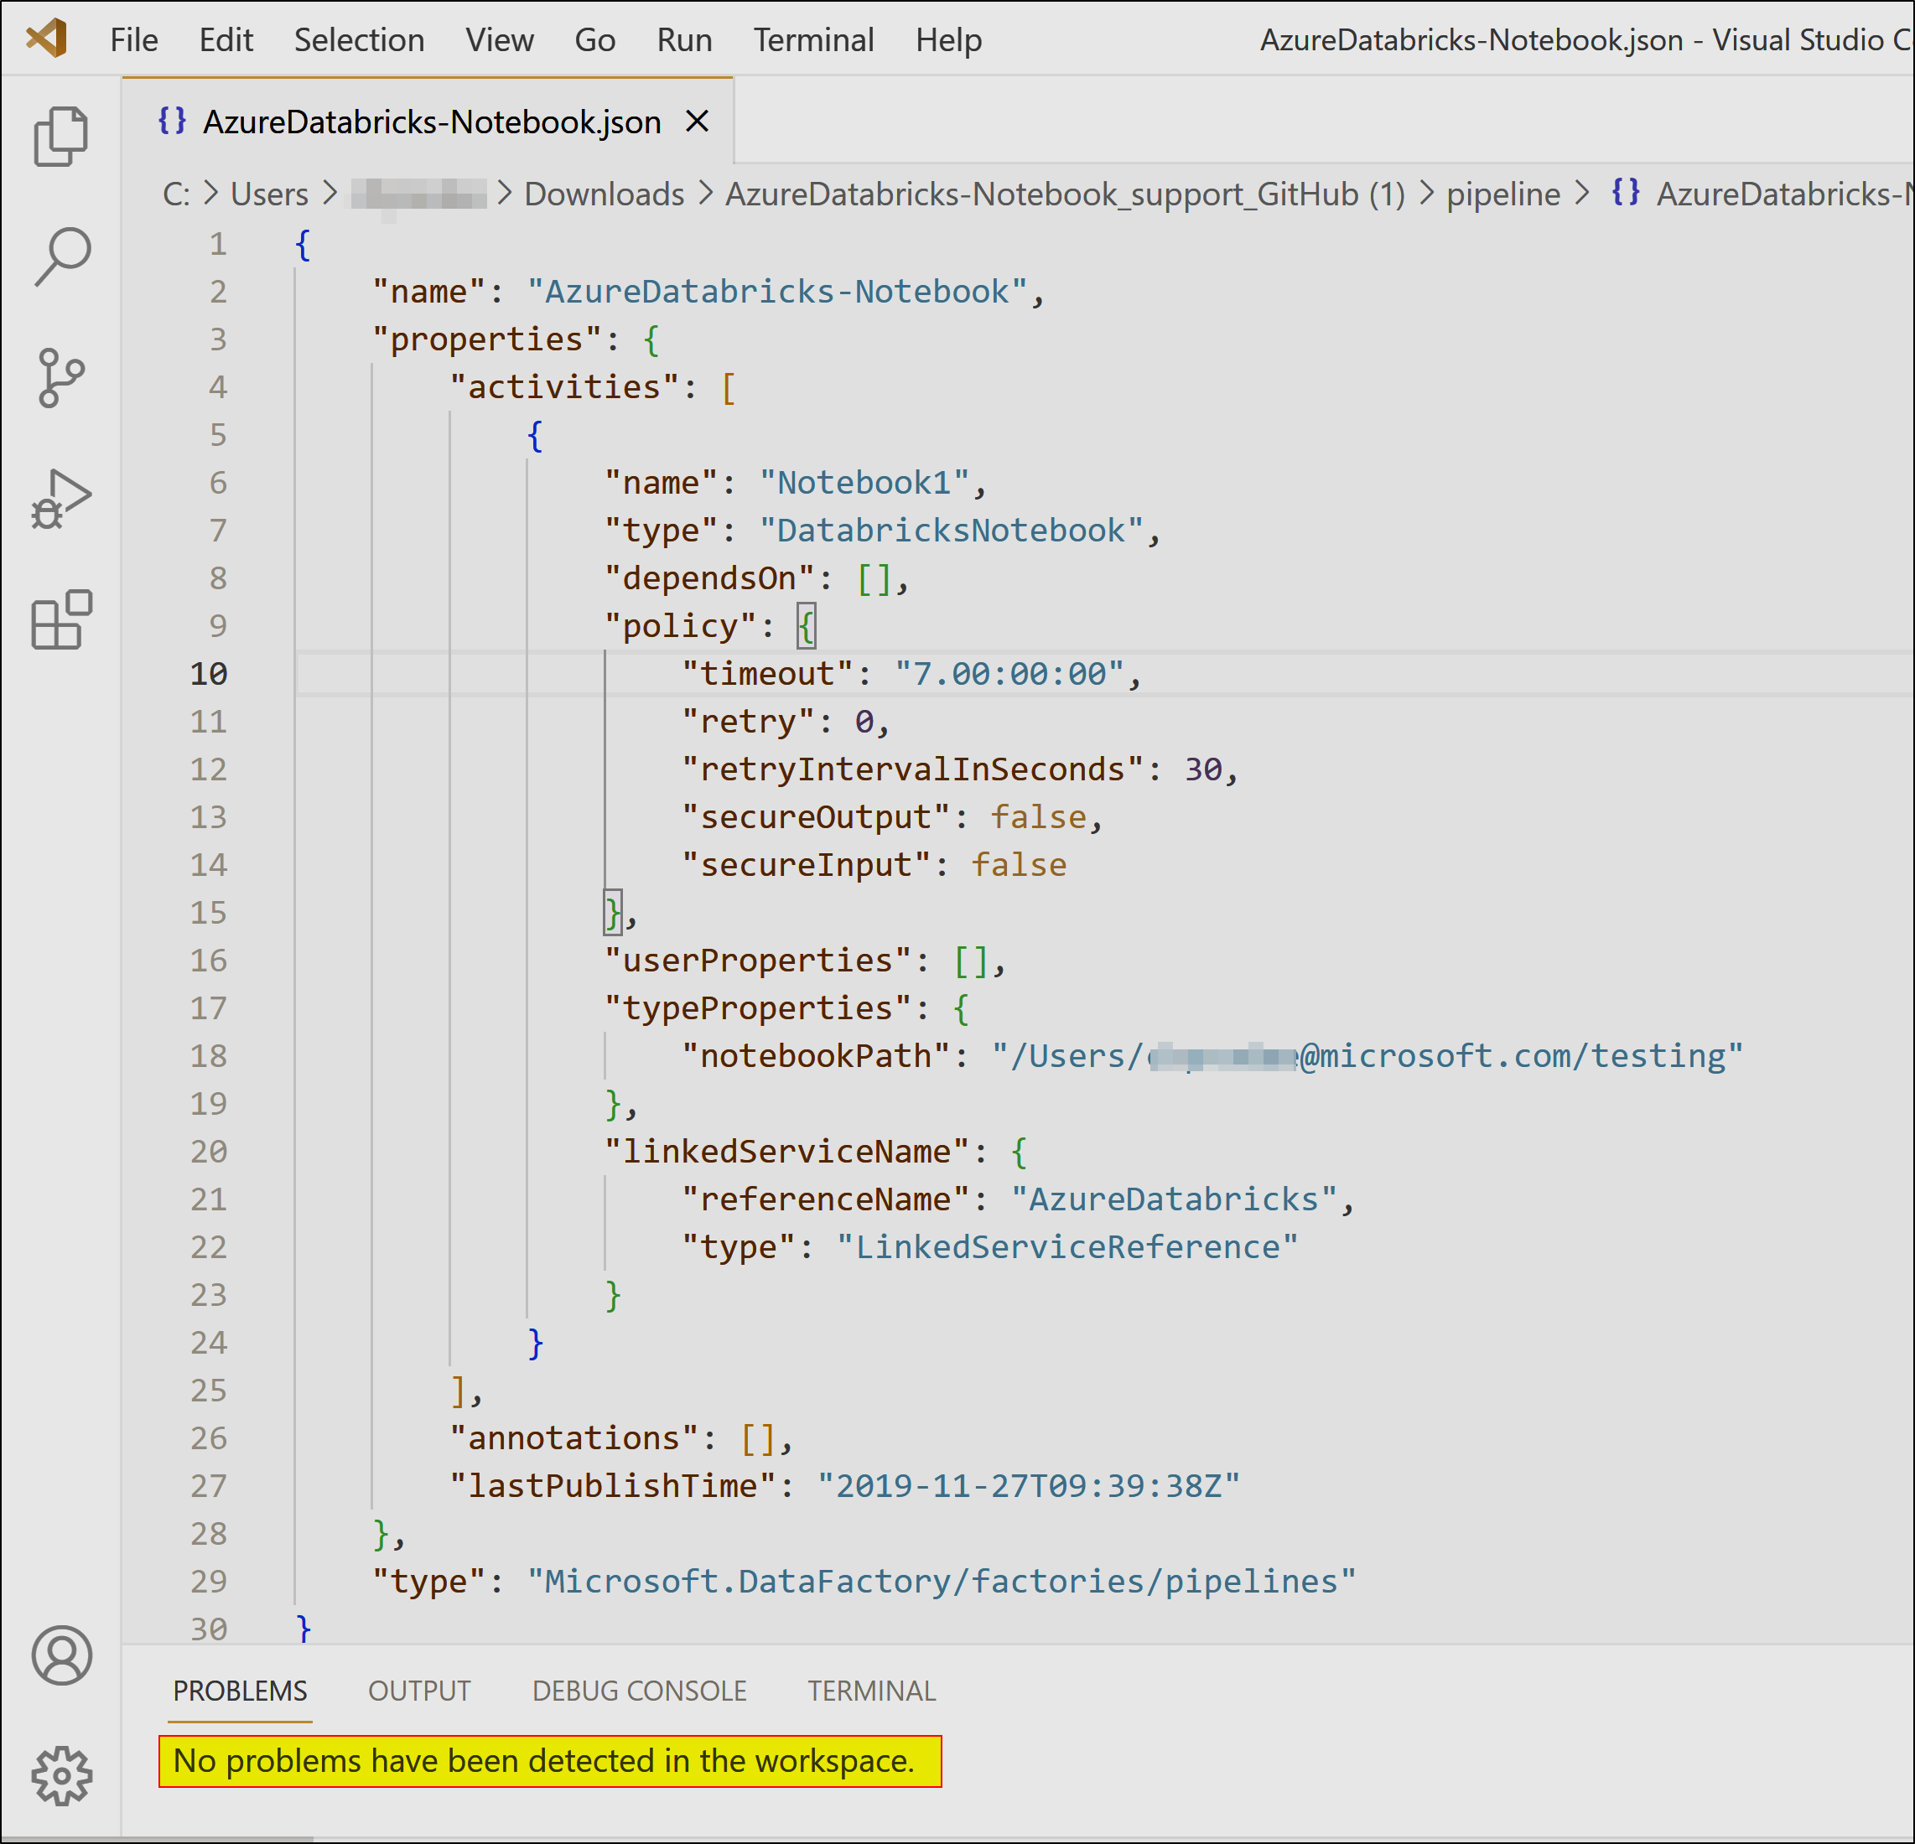Open the Terminal menu
The height and width of the screenshot is (1844, 1915).
point(813,39)
